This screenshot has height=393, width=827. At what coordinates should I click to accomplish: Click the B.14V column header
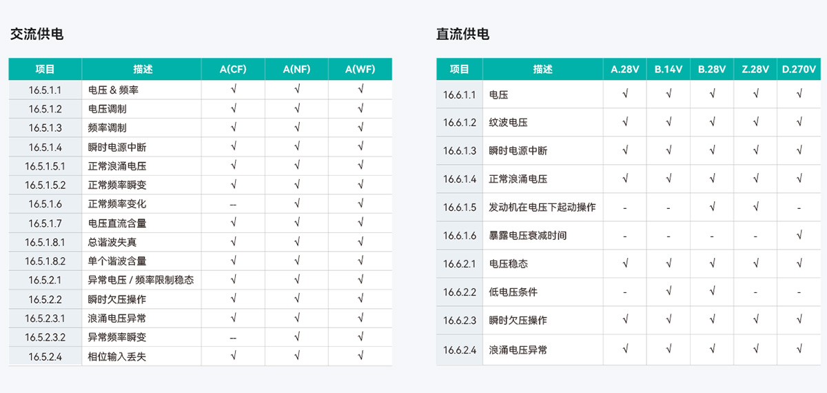[668, 69]
